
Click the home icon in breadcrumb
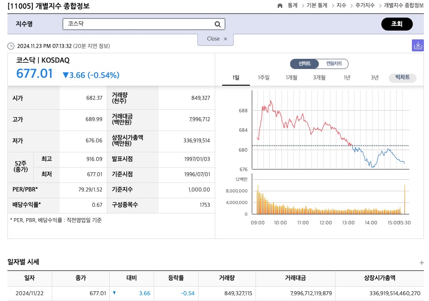point(280,6)
